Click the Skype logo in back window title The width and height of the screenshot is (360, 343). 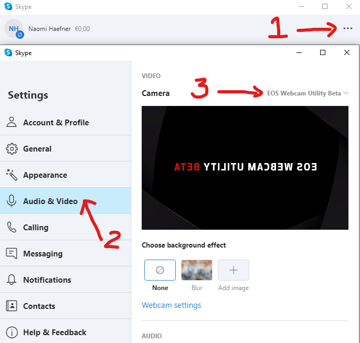click(x=8, y=6)
